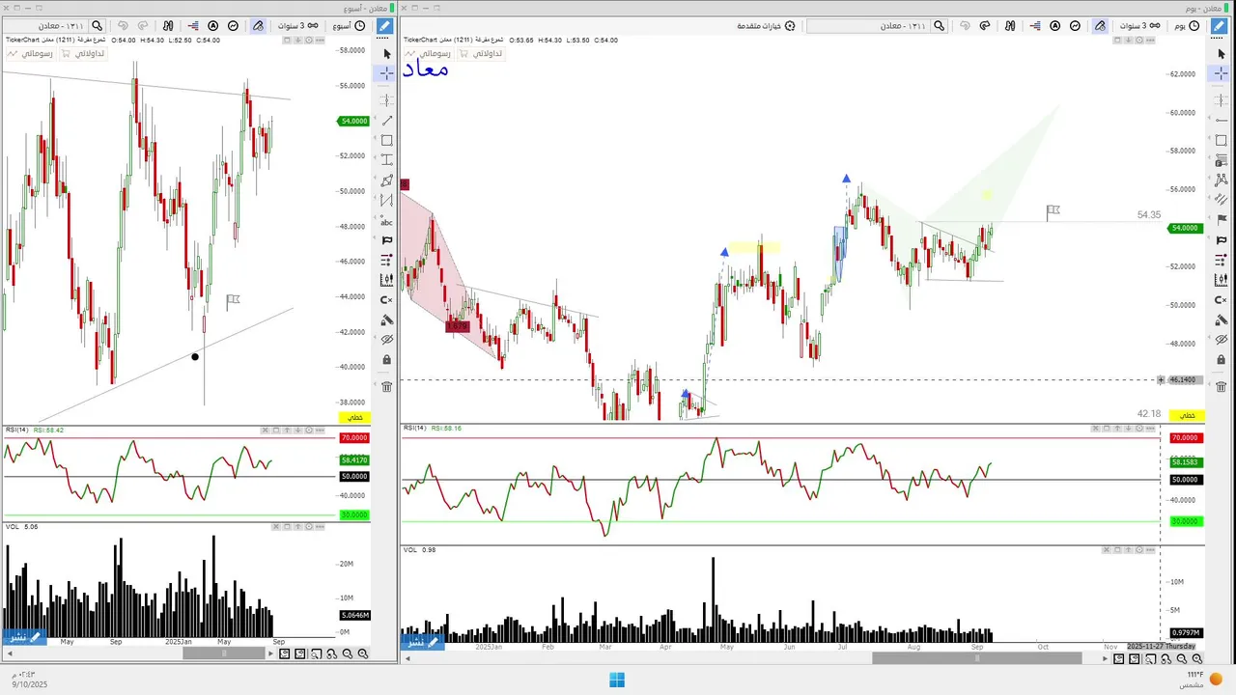Select the trend line tool in weekly chart toolbar
1236x695 pixels.
[x=387, y=121]
